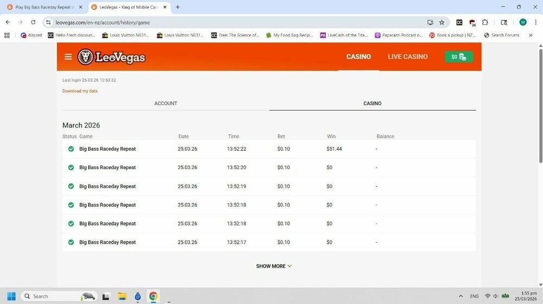
Task: Show hidden system tray icons
Action: coord(461,296)
